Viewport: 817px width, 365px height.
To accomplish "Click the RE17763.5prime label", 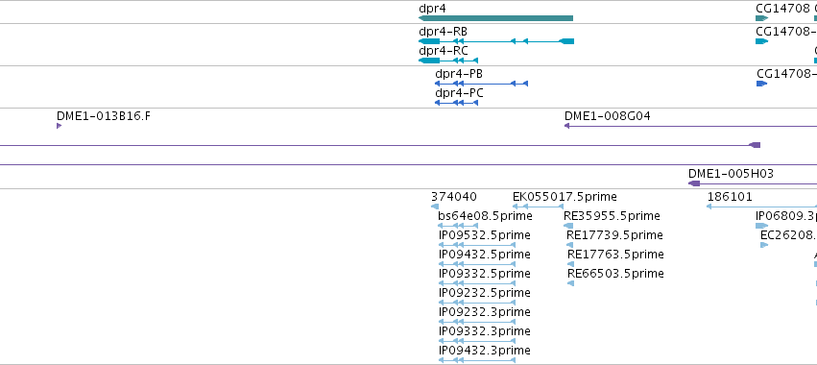I will point(615,255).
